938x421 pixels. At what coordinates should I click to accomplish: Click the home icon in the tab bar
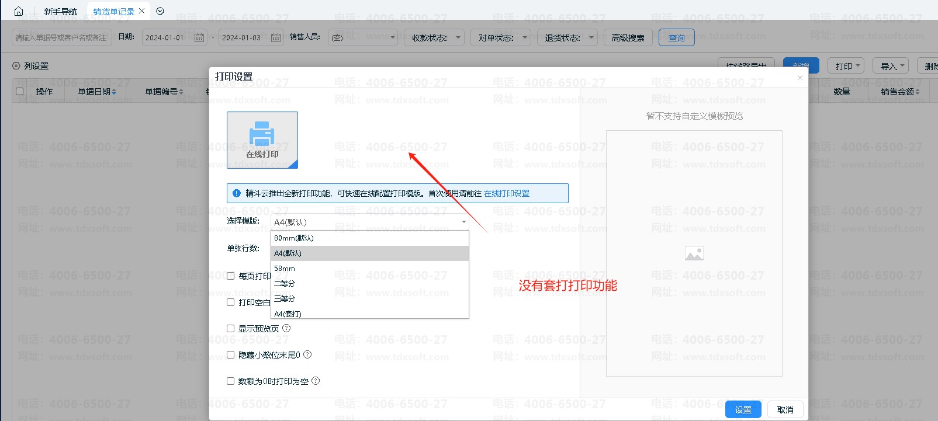pyautogui.click(x=19, y=11)
